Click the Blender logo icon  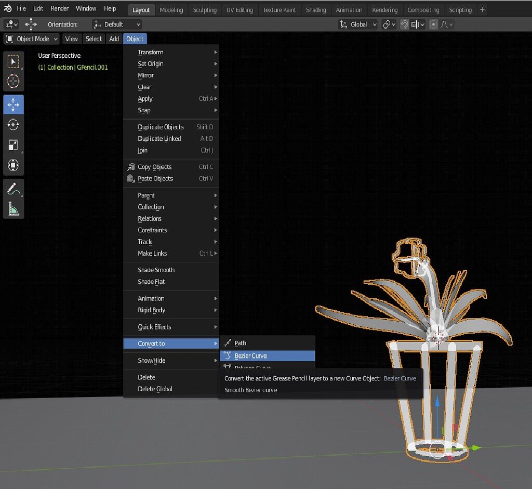click(8, 8)
